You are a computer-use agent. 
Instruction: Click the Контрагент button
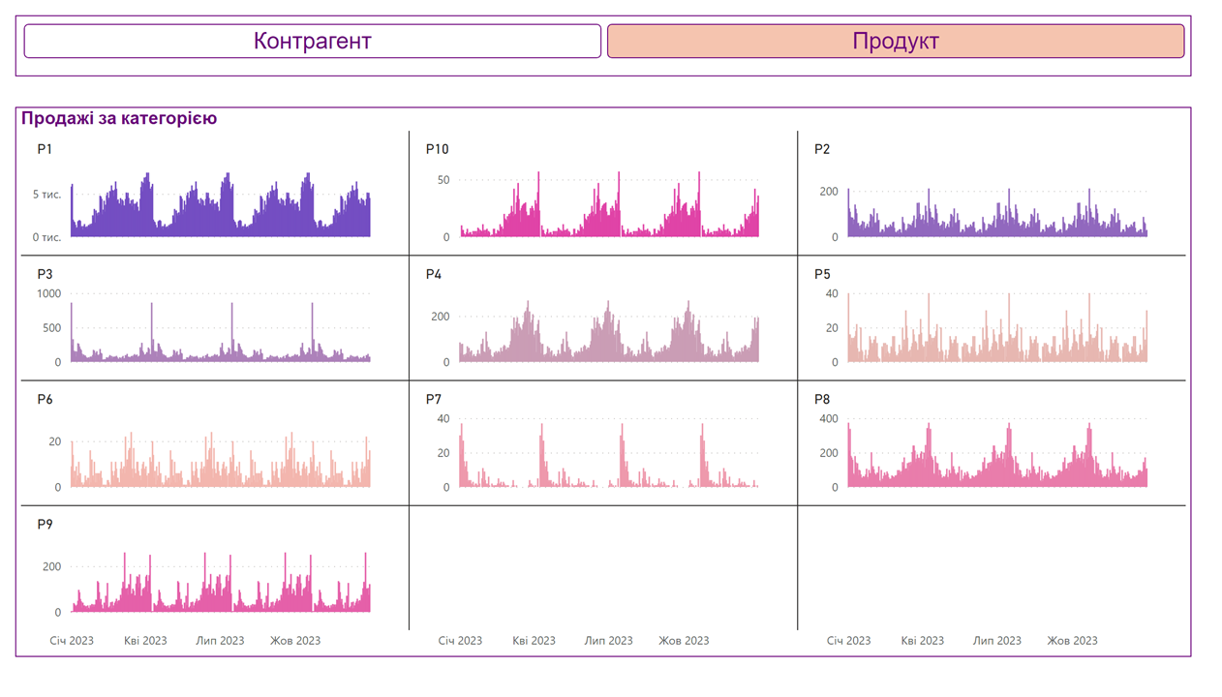(x=312, y=42)
